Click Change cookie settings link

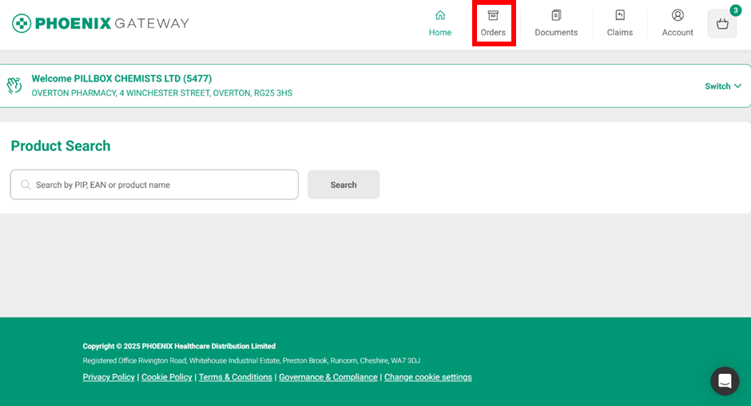427,377
